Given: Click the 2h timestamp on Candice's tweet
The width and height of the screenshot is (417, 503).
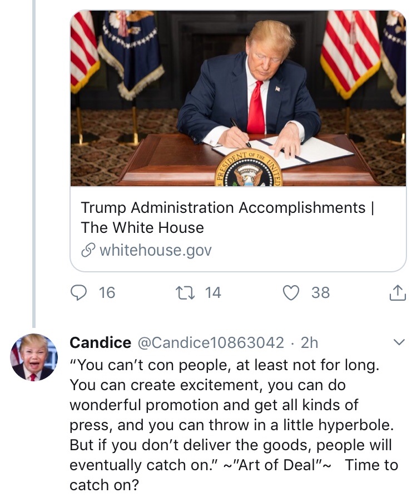Looking at the screenshot, I should 309,343.
